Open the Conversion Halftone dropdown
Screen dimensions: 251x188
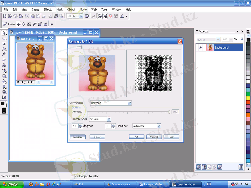click(x=130, y=103)
